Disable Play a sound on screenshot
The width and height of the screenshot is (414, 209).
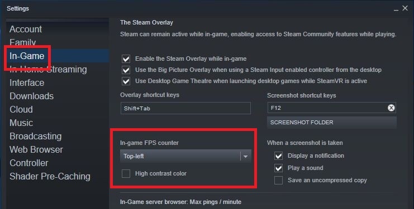pos(279,168)
